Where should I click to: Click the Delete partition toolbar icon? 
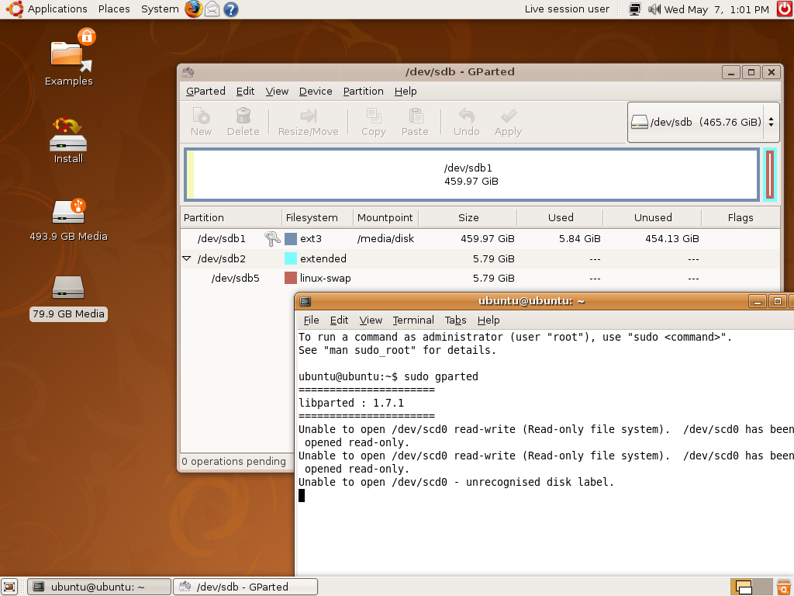[243, 122]
